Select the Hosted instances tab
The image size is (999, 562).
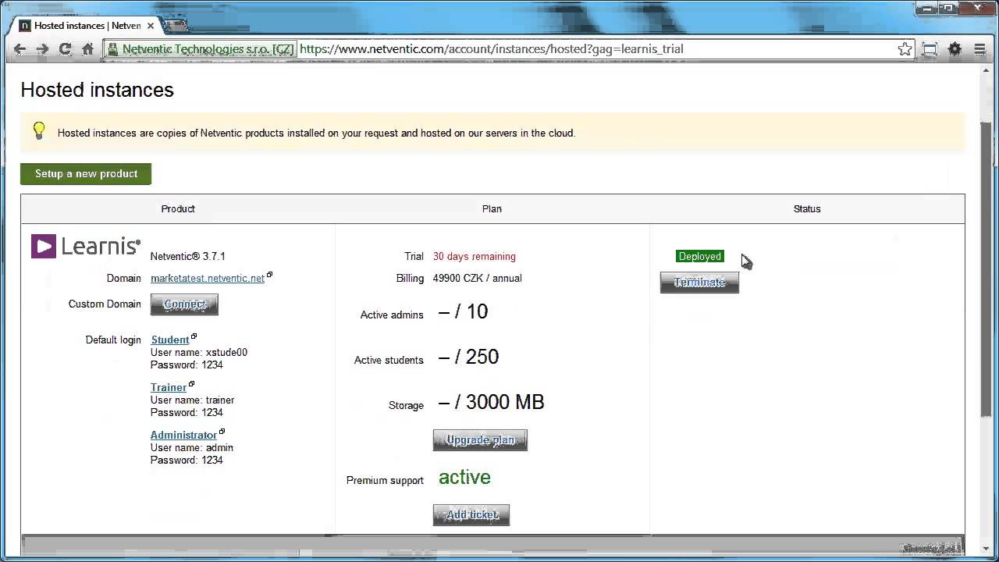86,26
